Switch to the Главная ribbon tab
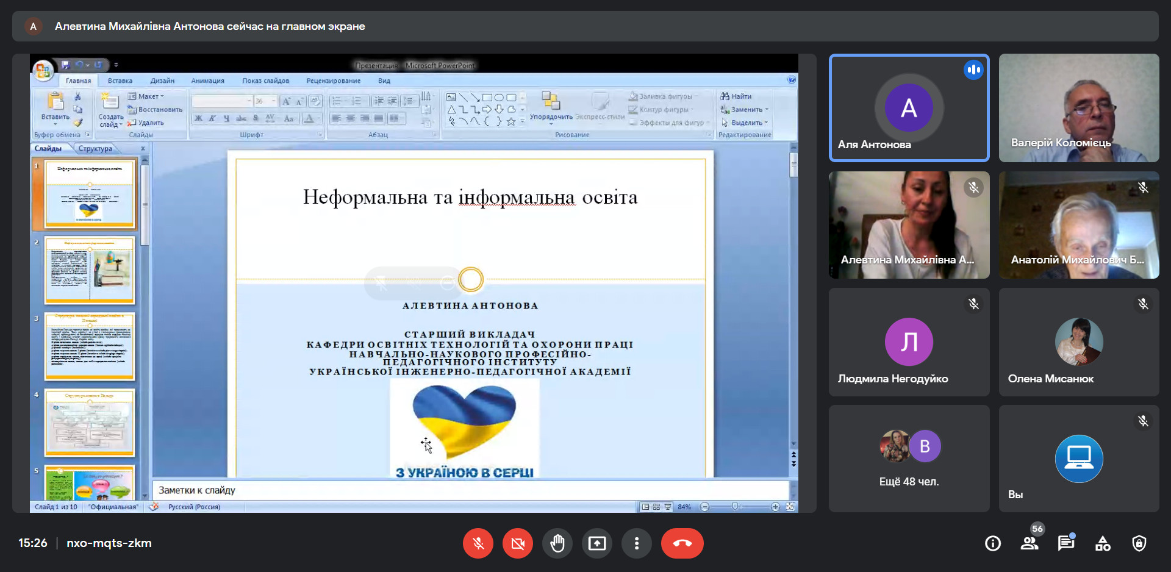This screenshot has width=1171, height=572. (78, 80)
